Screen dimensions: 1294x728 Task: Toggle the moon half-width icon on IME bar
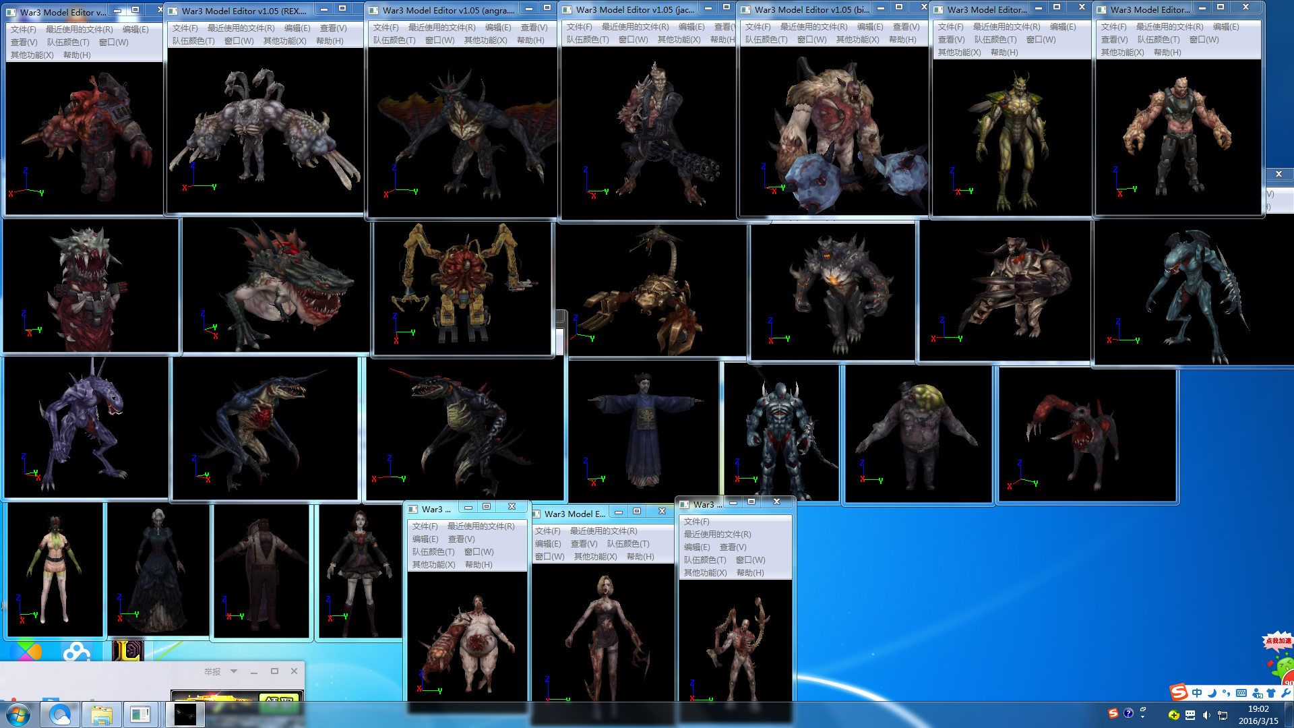pyautogui.click(x=1211, y=693)
